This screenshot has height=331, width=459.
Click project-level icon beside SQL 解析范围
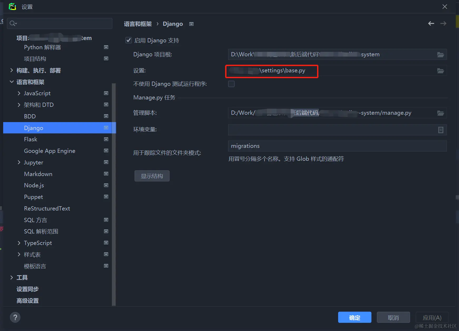106,231
